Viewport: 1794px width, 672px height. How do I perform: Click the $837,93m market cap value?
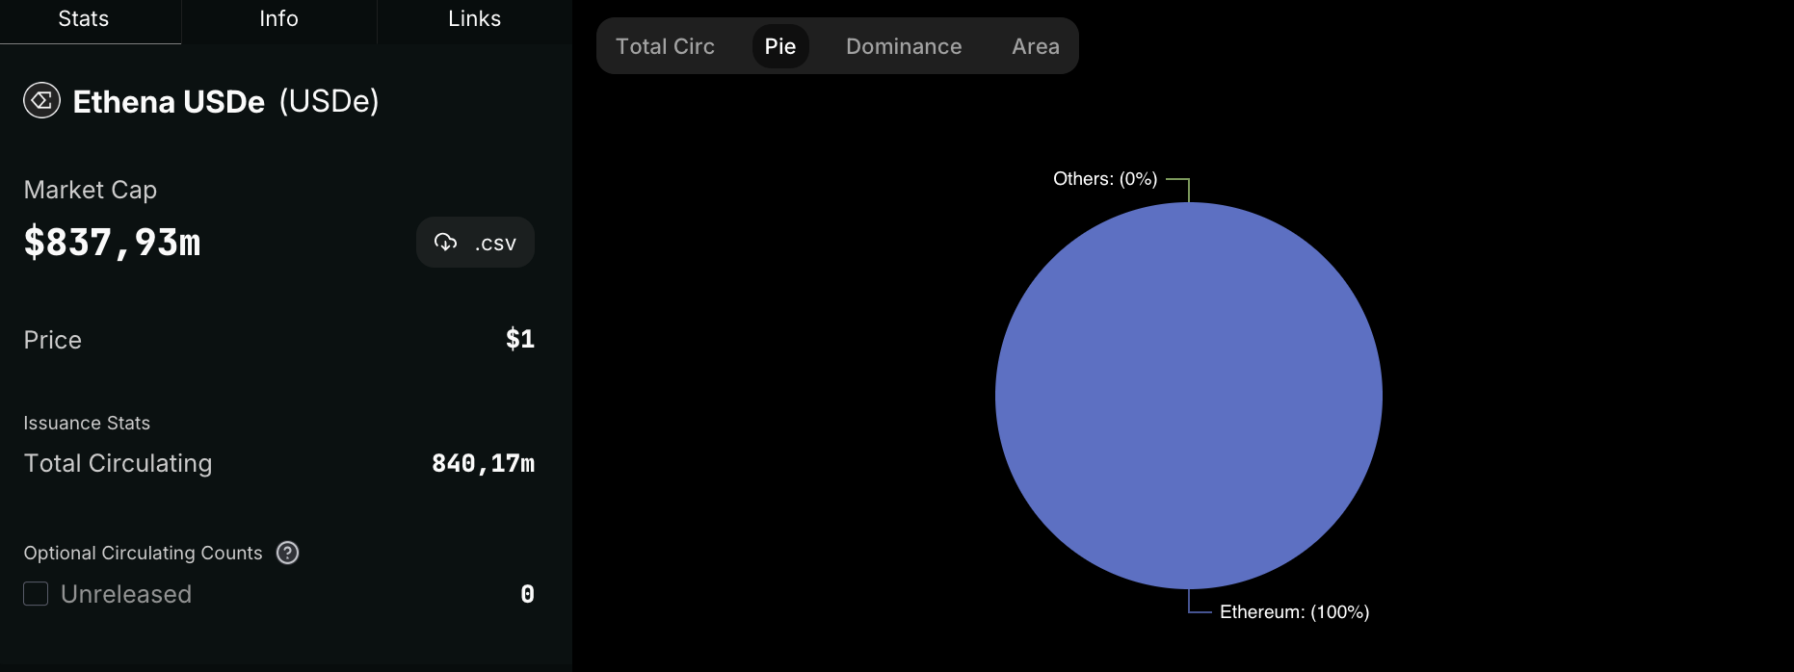[x=112, y=243]
